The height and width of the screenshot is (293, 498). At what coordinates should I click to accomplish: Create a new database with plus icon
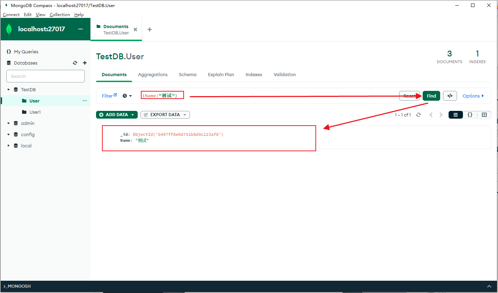(84, 63)
